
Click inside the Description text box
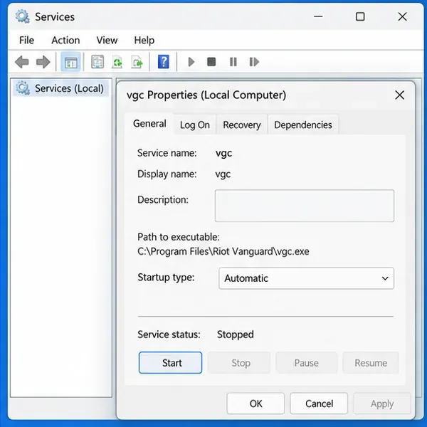tap(305, 206)
